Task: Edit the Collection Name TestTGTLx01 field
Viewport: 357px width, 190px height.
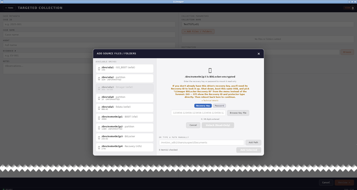Action: [268, 24]
